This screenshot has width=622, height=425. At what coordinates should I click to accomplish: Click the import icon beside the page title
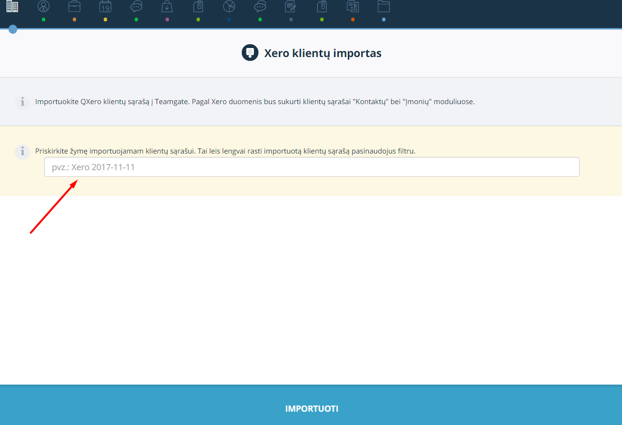click(x=250, y=53)
